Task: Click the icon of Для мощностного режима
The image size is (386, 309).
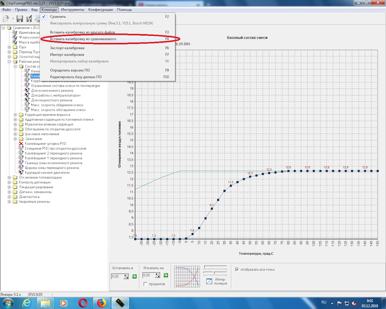Action: click(x=27, y=100)
